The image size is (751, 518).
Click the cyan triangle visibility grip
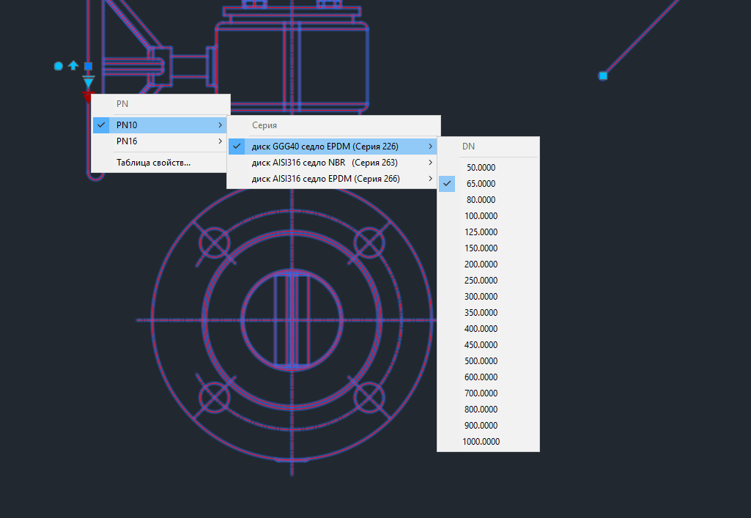click(89, 82)
